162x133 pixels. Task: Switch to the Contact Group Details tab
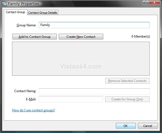43,13
